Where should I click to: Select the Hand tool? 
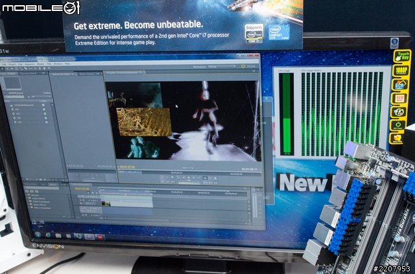[45, 68]
